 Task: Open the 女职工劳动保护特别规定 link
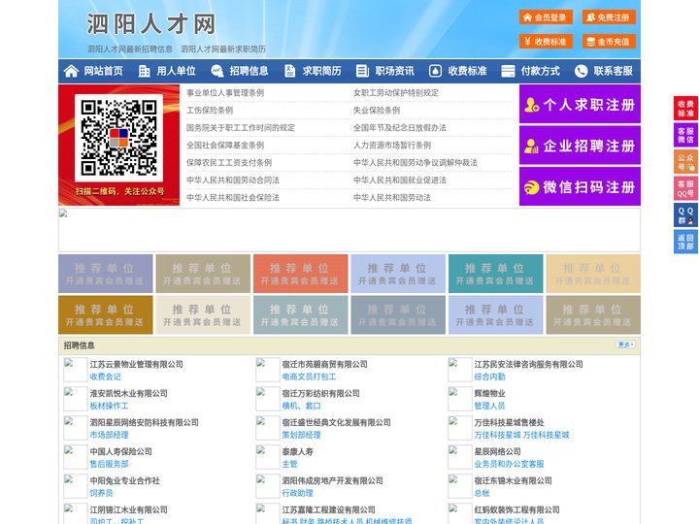click(396, 93)
